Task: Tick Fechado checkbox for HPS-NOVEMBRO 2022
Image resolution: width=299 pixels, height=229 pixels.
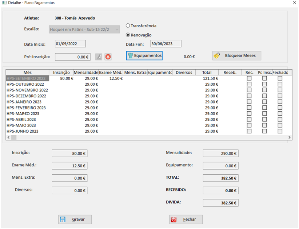Action: pyautogui.click(x=280, y=90)
